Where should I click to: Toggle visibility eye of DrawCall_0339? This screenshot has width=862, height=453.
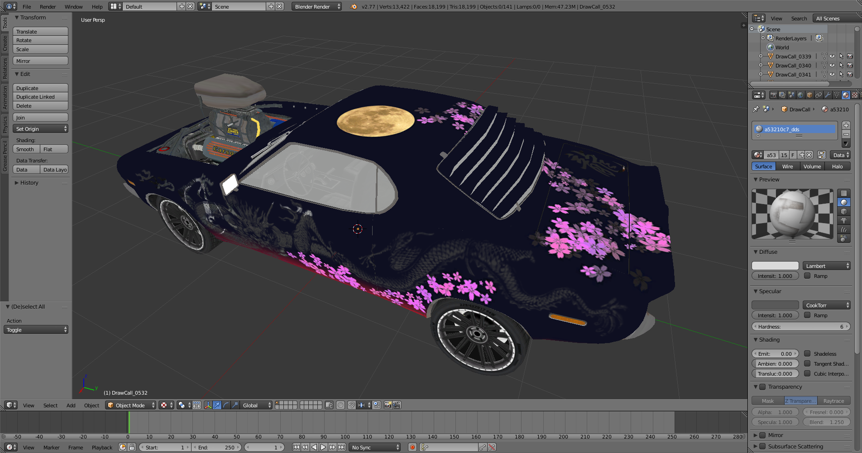832,56
